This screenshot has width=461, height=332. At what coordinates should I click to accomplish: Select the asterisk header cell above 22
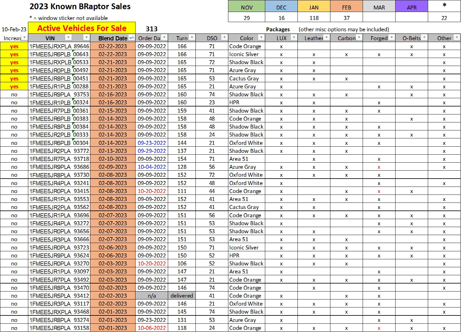click(x=444, y=6)
